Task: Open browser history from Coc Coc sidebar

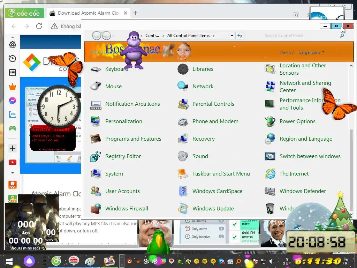Action: pos(13,59)
